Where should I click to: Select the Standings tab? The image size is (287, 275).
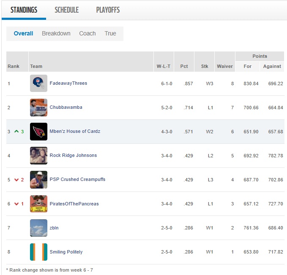[x=24, y=10]
